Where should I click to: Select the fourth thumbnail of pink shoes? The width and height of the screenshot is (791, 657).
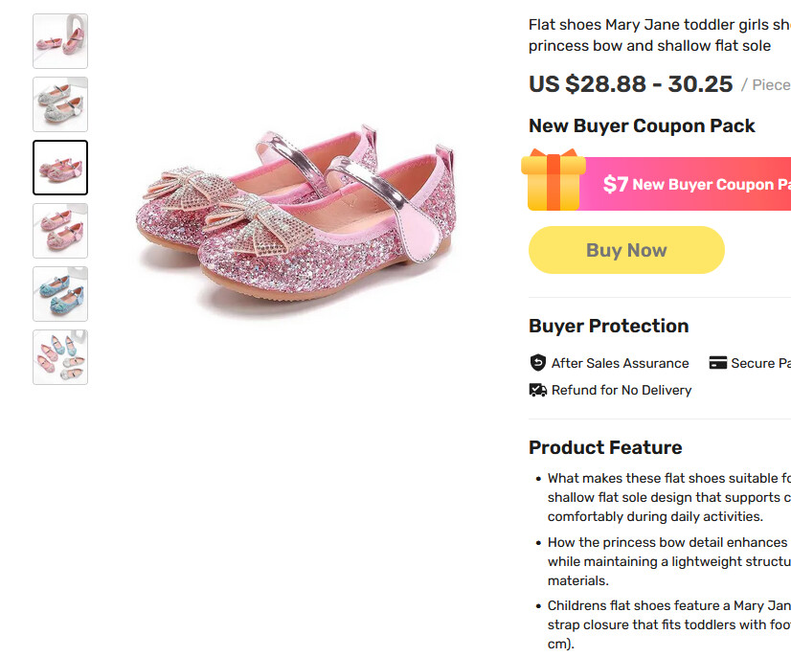pos(60,231)
